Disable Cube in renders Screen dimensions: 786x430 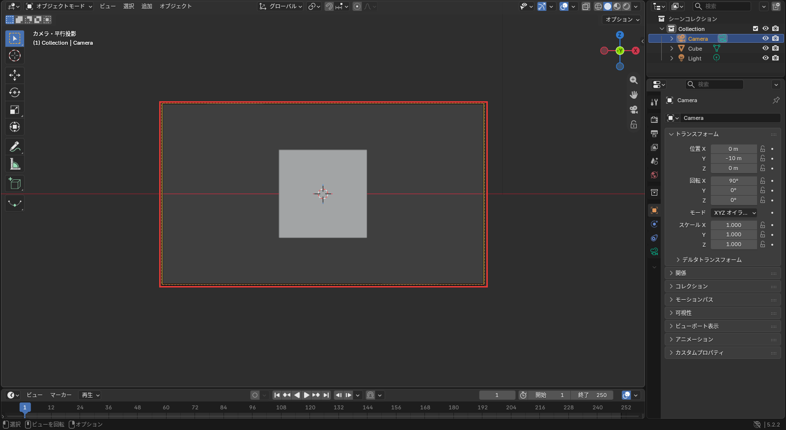point(775,48)
